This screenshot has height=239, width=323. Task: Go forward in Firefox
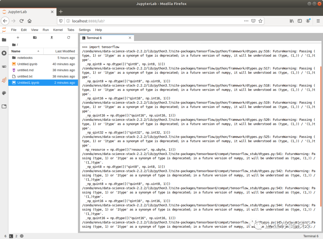click(13, 21)
